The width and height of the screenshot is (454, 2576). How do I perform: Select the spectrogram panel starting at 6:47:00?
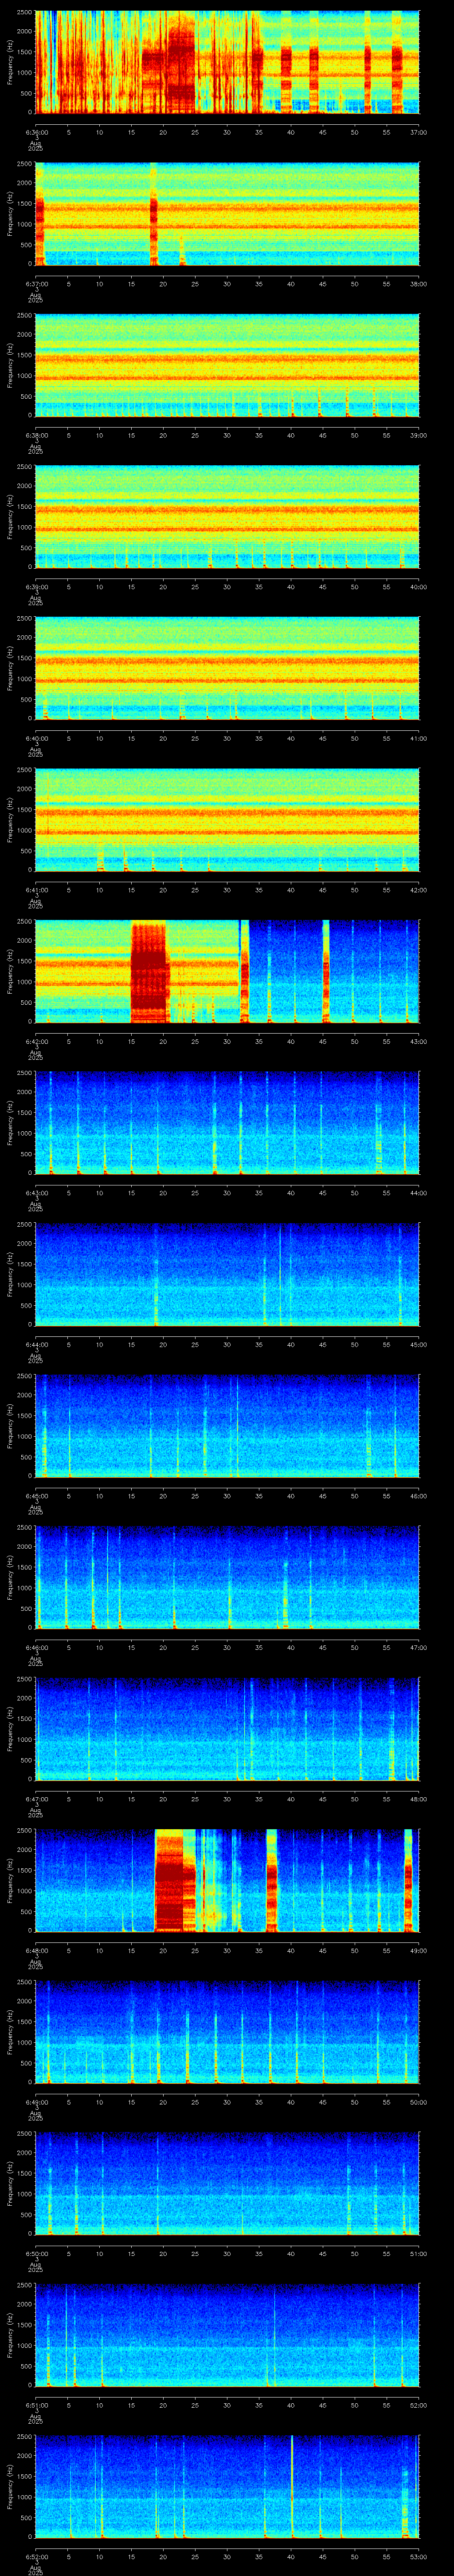pyautogui.click(x=227, y=1729)
